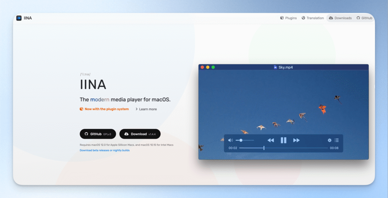Screen dimensions: 388x198
Task: Click the Sky.mp4 window title text
Action: click(x=286, y=67)
